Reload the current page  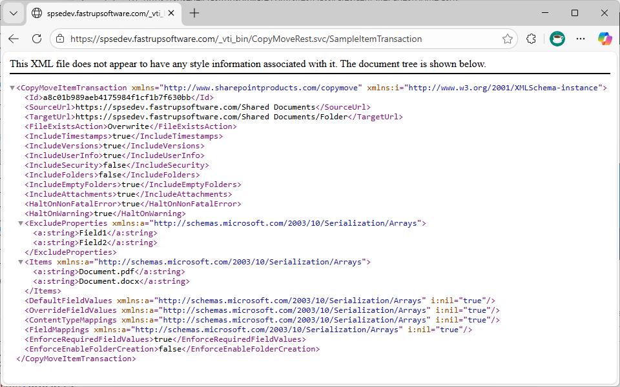pos(36,39)
